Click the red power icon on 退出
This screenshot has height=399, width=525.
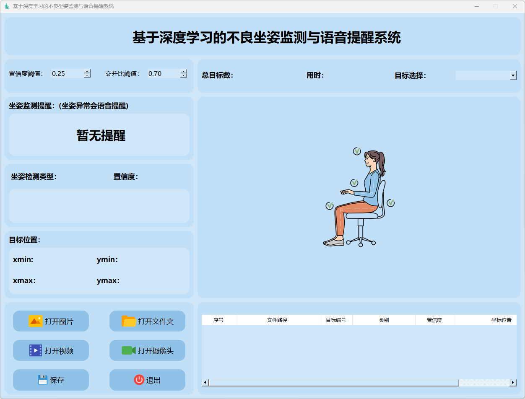point(139,380)
